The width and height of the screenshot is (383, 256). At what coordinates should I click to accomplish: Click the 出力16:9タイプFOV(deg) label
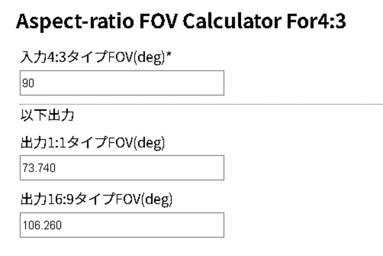coord(96,200)
